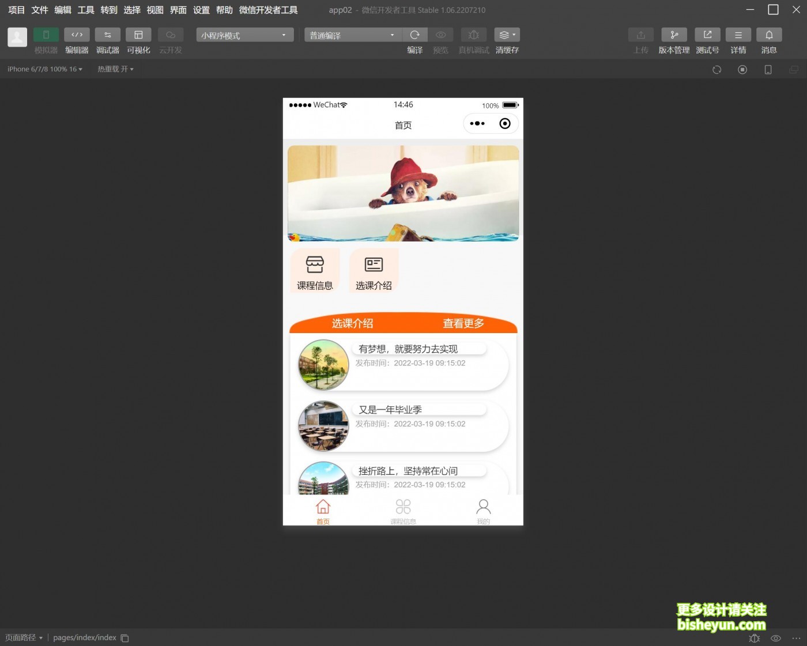Screen dimensions: 807x646
Task: Click the campus trees article thumbnail
Action: [323, 365]
